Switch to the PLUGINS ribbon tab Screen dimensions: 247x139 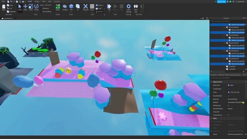click(x=57, y=2)
